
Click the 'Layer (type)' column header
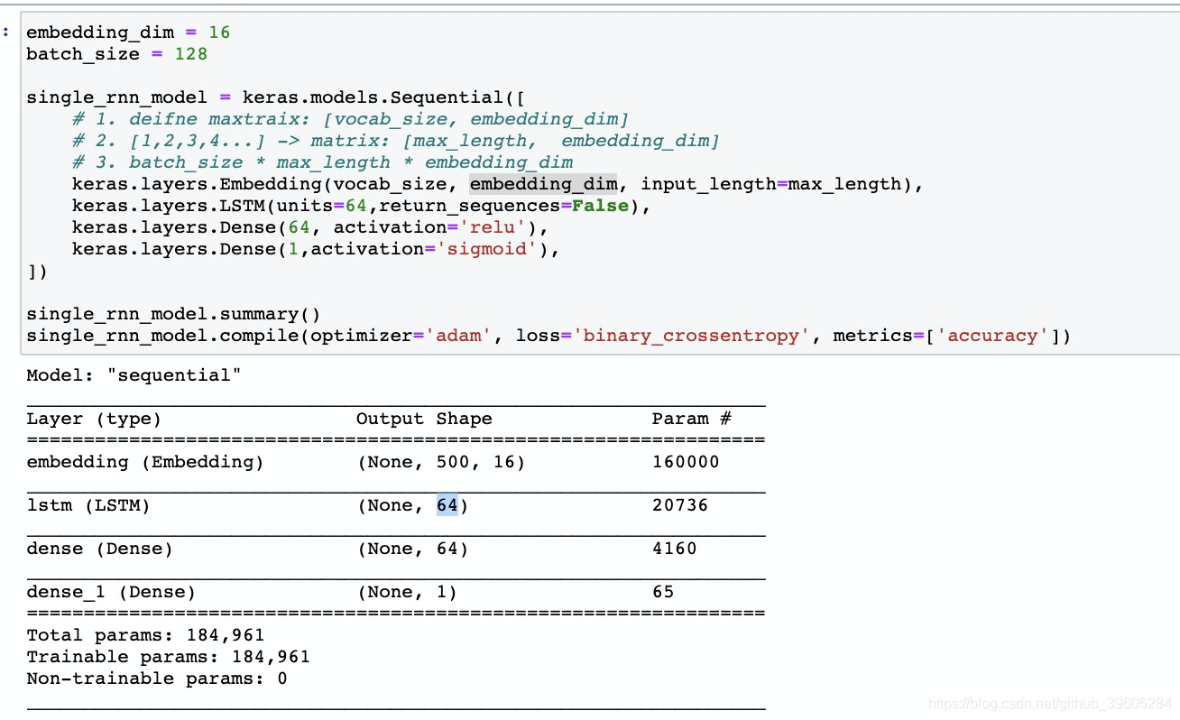click(x=94, y=419)
